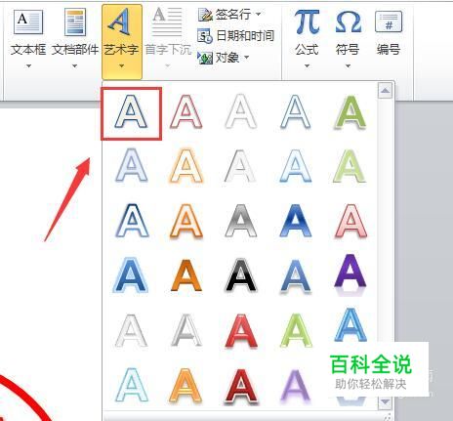This screenshot has width=453, height=421.
Task: Select the red outline WordArt style in first row
Action: [x=186, y=111]
